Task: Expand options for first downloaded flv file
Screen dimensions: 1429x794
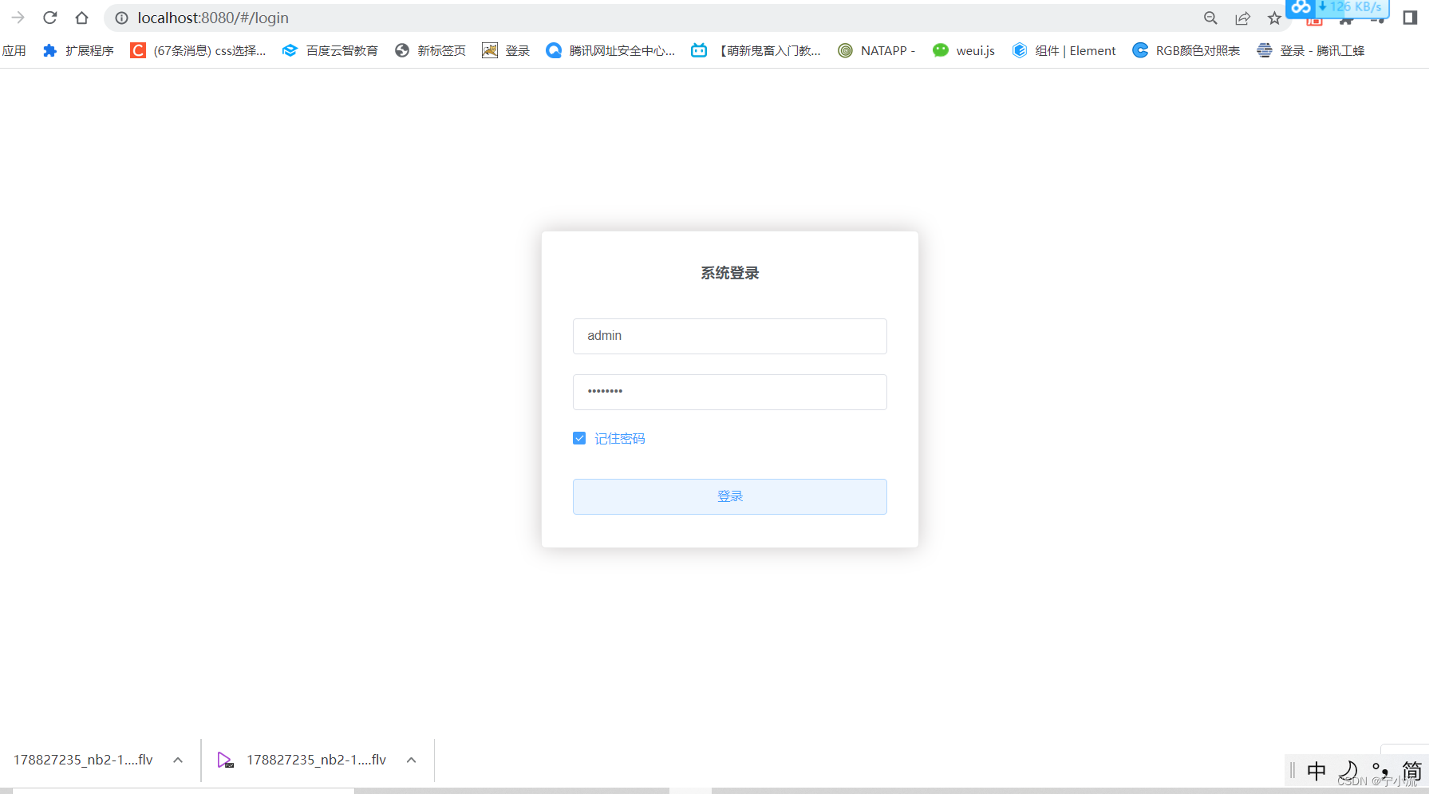Action: (178, 760)
